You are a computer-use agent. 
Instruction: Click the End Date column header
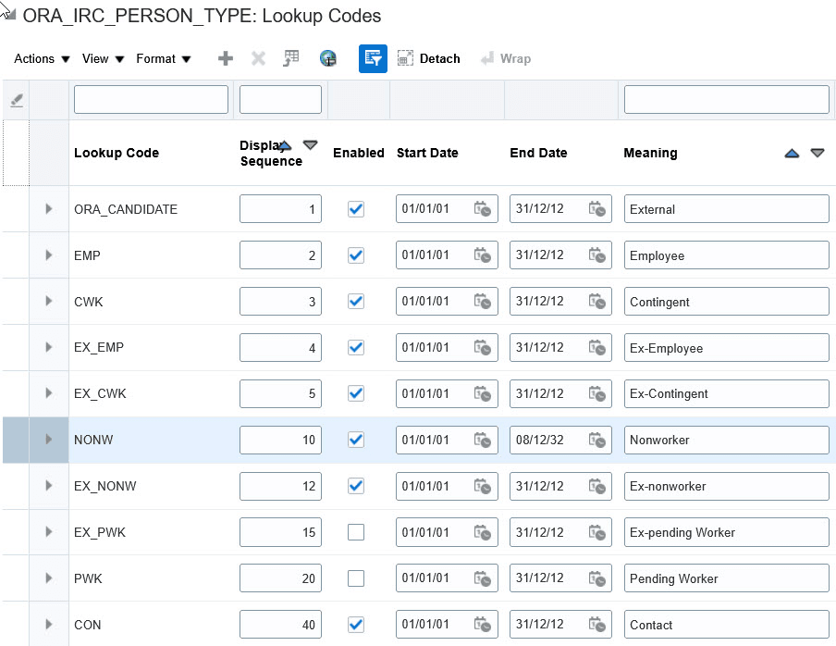pyautogui.click(x=538, y=153)
